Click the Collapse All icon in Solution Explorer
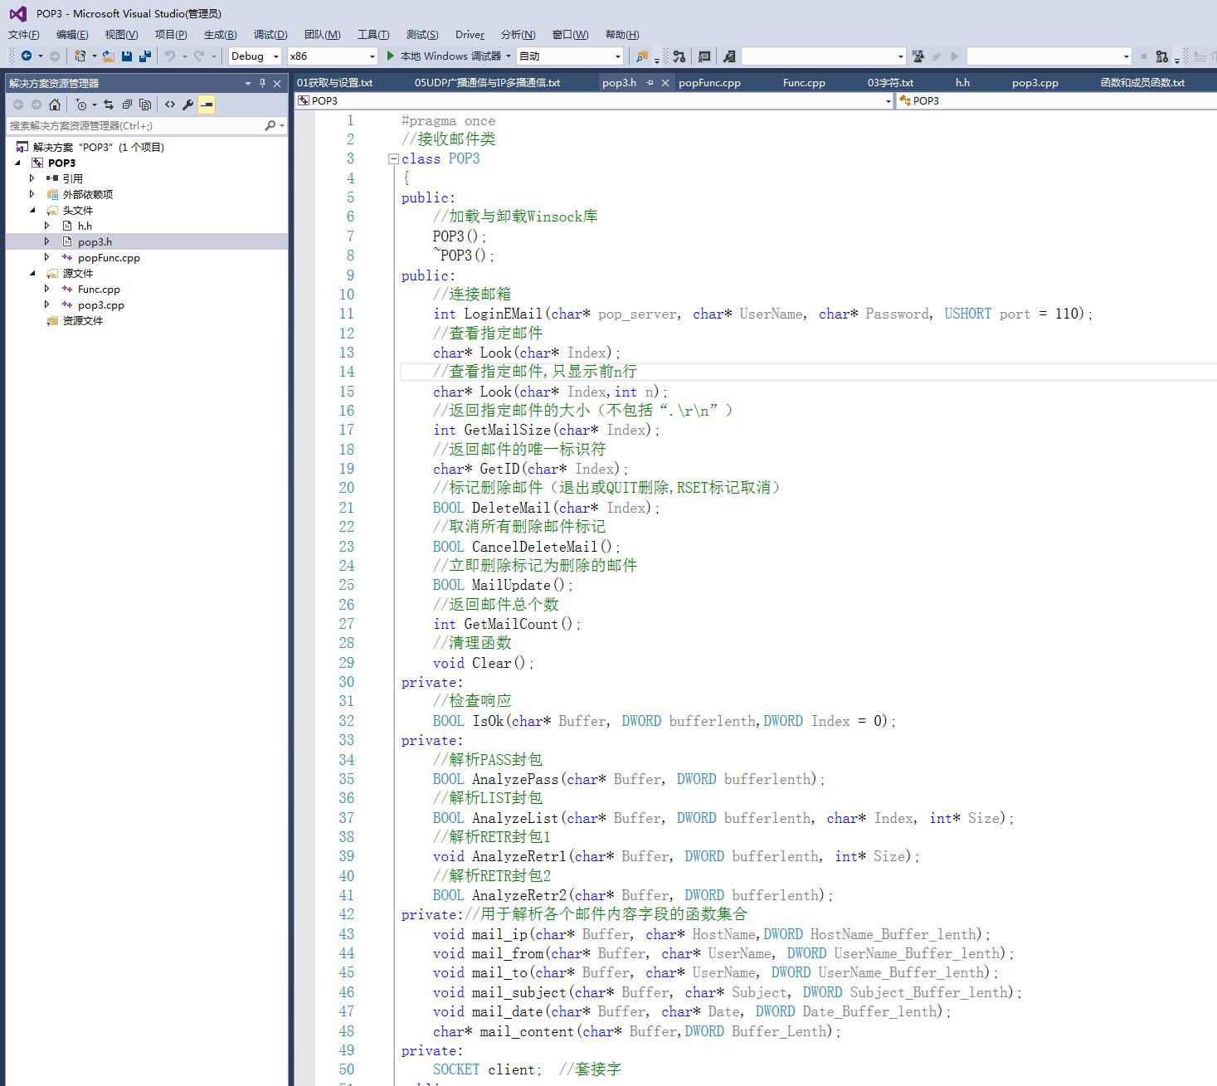1217x1086 pixels. click(127, 105)
